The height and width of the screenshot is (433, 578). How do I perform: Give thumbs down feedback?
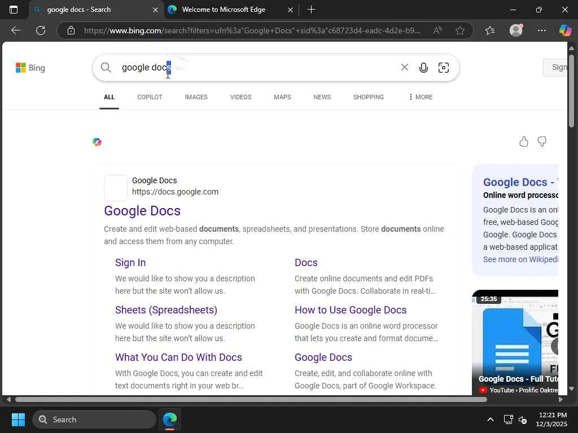pyautogui.click(x=542, y=142)
